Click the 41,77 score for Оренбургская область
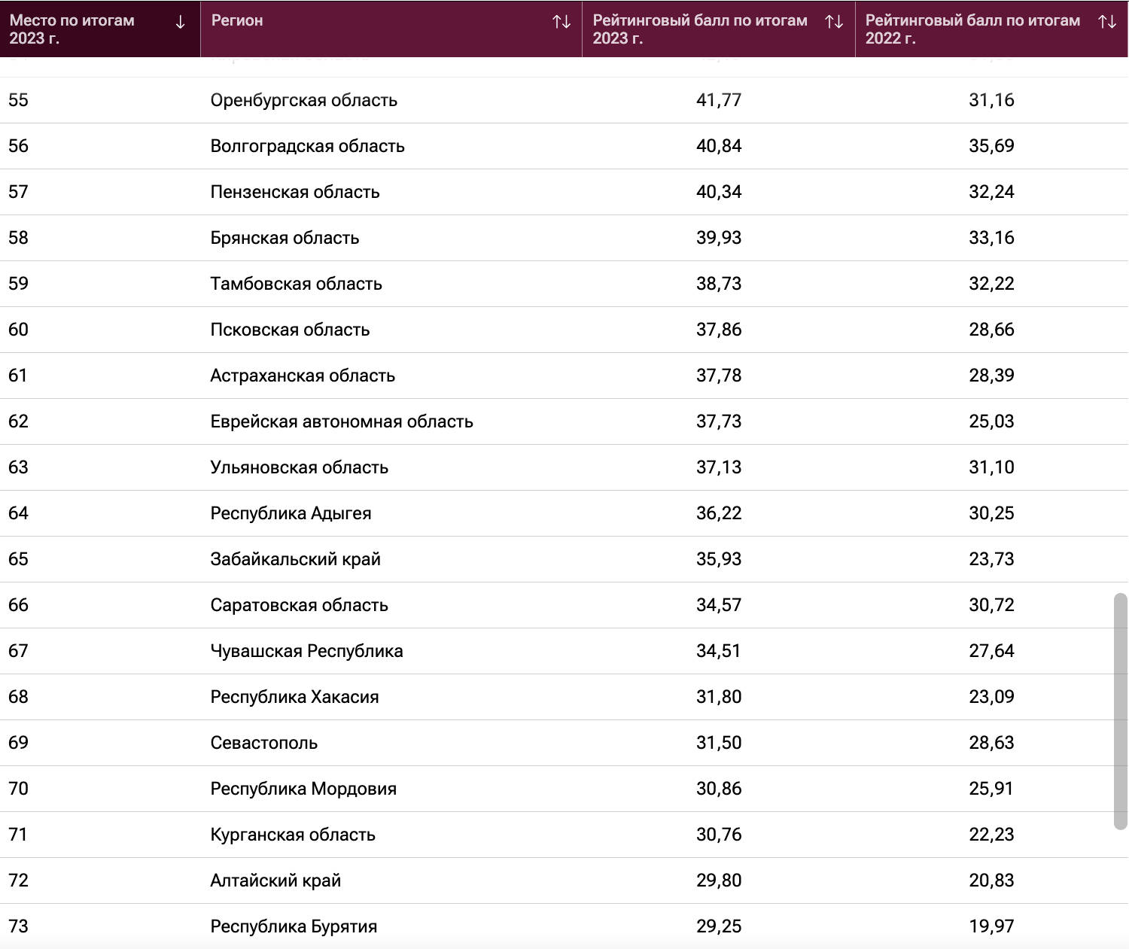 click(x=719, y=100)
